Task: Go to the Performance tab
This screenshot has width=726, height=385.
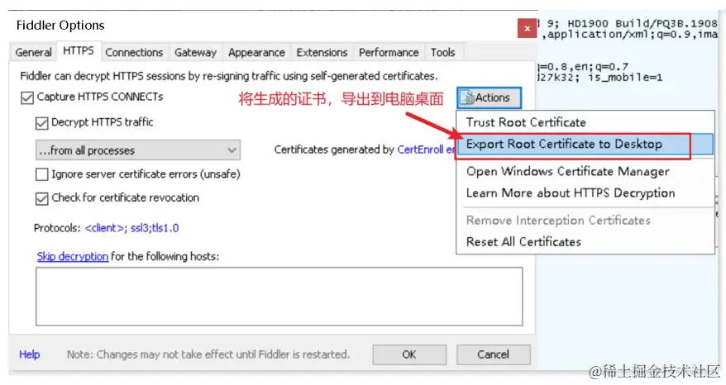Action: click(x=389, y=52)
